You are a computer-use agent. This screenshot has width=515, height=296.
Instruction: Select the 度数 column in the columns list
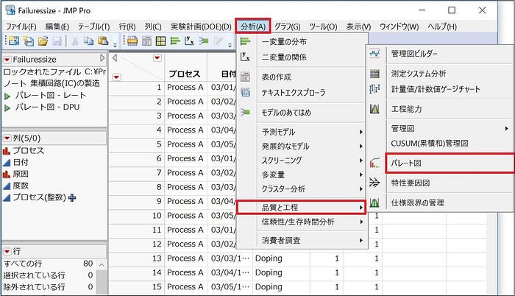pyautogui.click(x=21, y=186)
